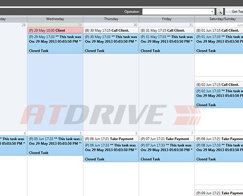Screen dimensions: 243x196
Task: Open the 08 Jun 17:33 closed task
Action: click(219, 152)
